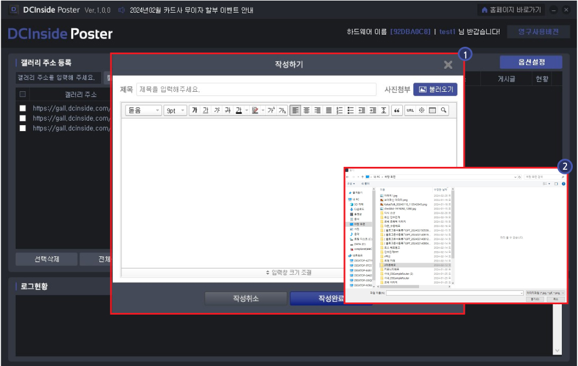Insert a blockquote
Image resolution: width=578 pixels, height=366 pixels.
[397, 110]
